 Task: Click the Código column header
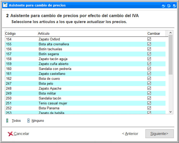21,33
